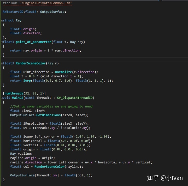Click the GetDimensions method call
Viewport: 188px width, 186px height.
pyautogui.click(x=49, y=115)
